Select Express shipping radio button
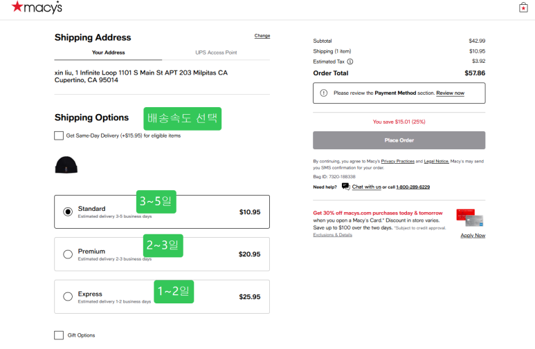Viewport: 535px width, 349px height. click(x=68, y=296)
